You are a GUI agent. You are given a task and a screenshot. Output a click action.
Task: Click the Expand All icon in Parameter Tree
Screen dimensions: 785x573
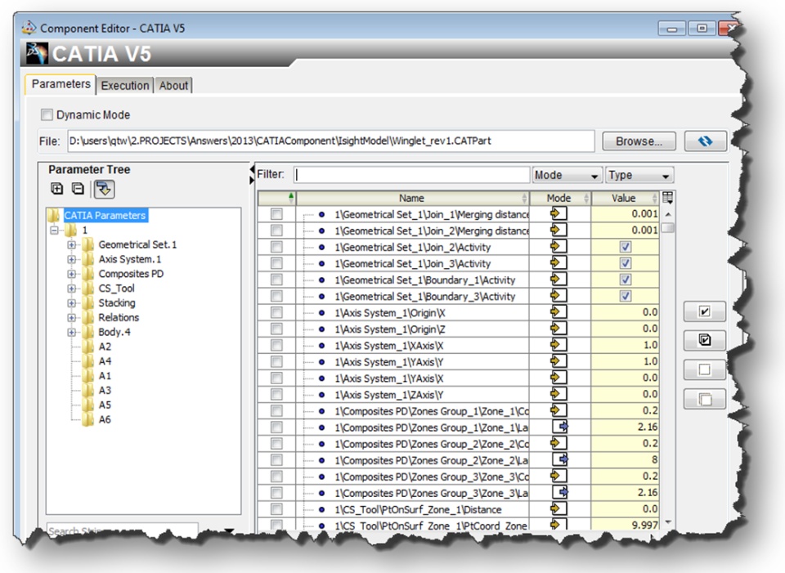click(57, 189)
